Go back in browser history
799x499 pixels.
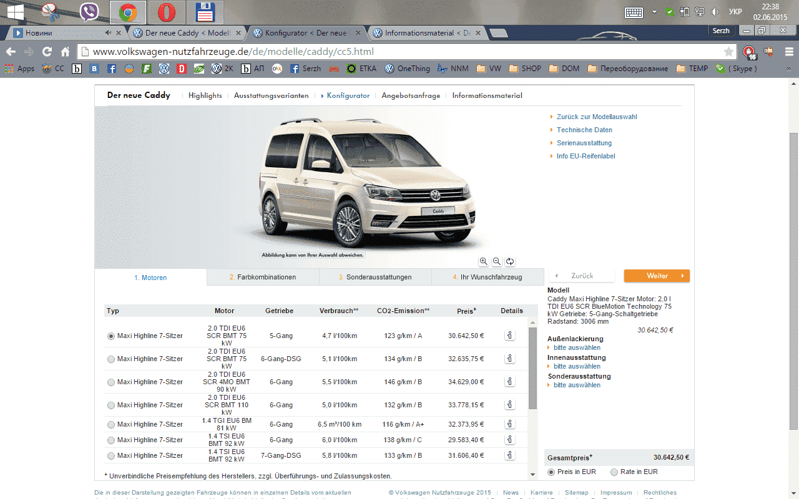pos(11,52)
